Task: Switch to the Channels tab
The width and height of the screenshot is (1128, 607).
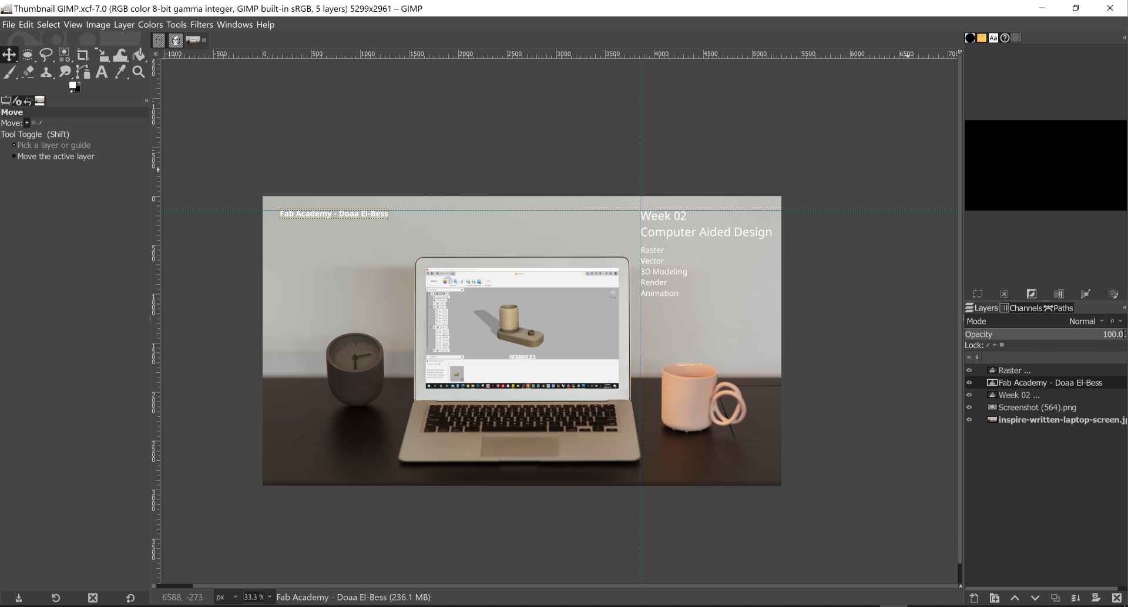Action: click(1020, 308)
